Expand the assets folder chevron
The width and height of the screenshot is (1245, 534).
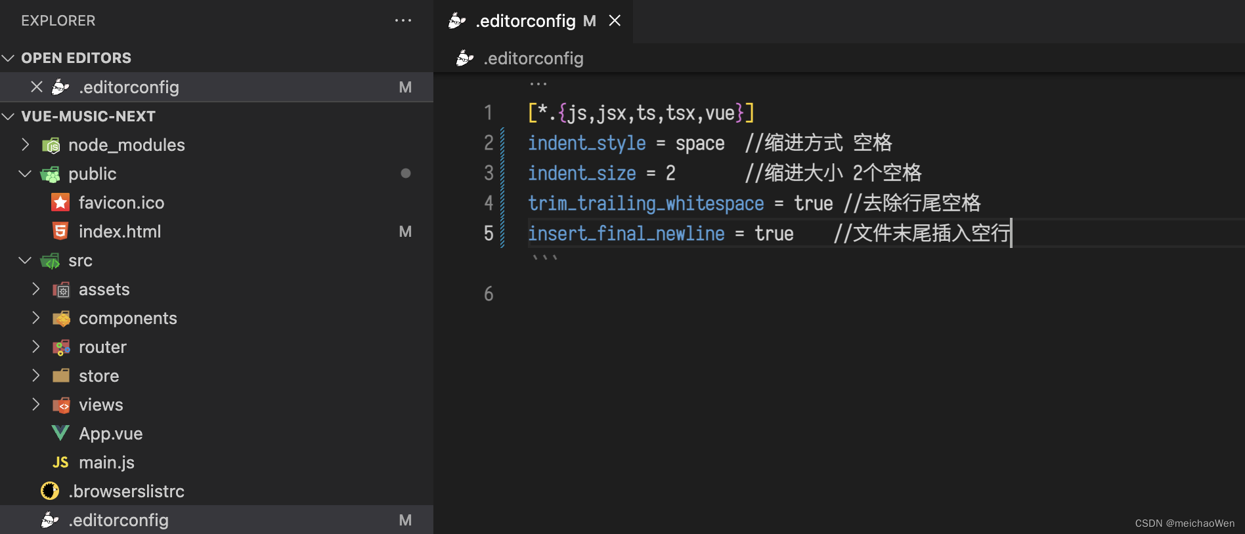coord(35,289)
